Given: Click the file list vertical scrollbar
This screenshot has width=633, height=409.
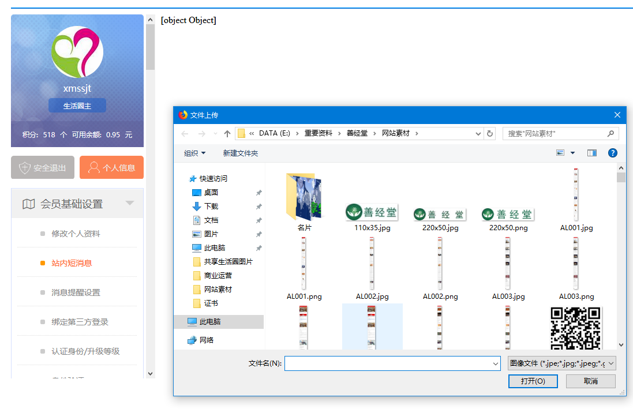Looking at the screenshot, I should click(x=621, y=260).
